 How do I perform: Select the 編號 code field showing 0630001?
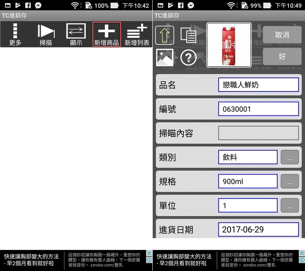point(258,109)
